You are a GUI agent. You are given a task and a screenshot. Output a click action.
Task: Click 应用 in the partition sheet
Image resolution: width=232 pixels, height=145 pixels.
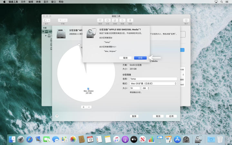coord(171,116)
